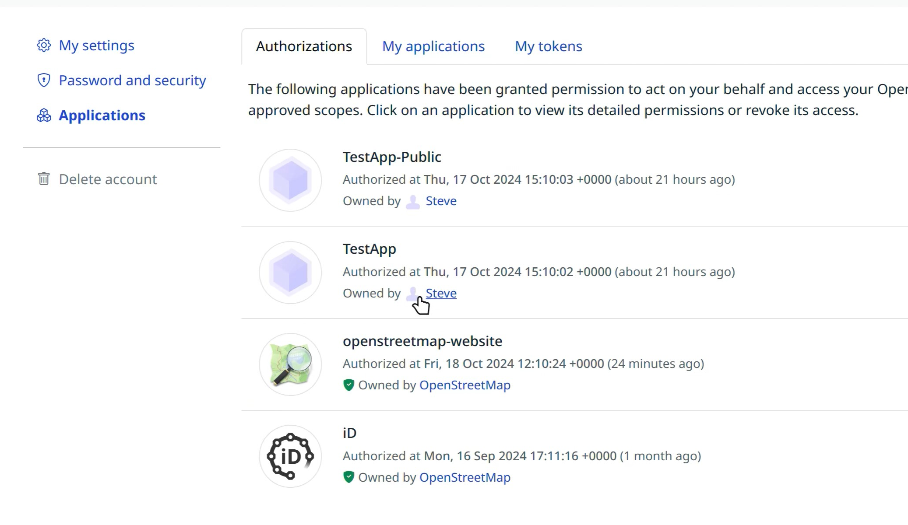Open the TestApp-Public application title
Viewport: 908px width, 525px height.
click(392, 157)
